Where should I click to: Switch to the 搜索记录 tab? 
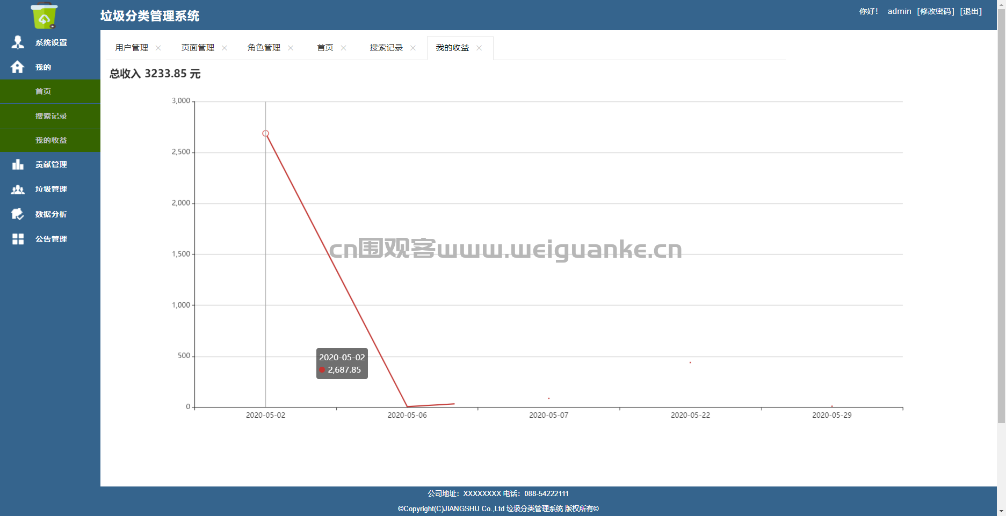386,48
